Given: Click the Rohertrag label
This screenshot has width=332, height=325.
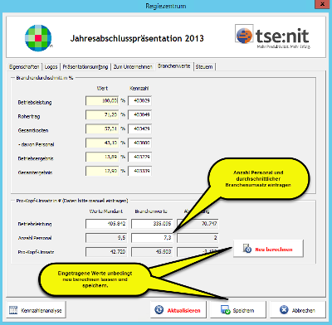Looking at the screenshot, I should (29, 116).
